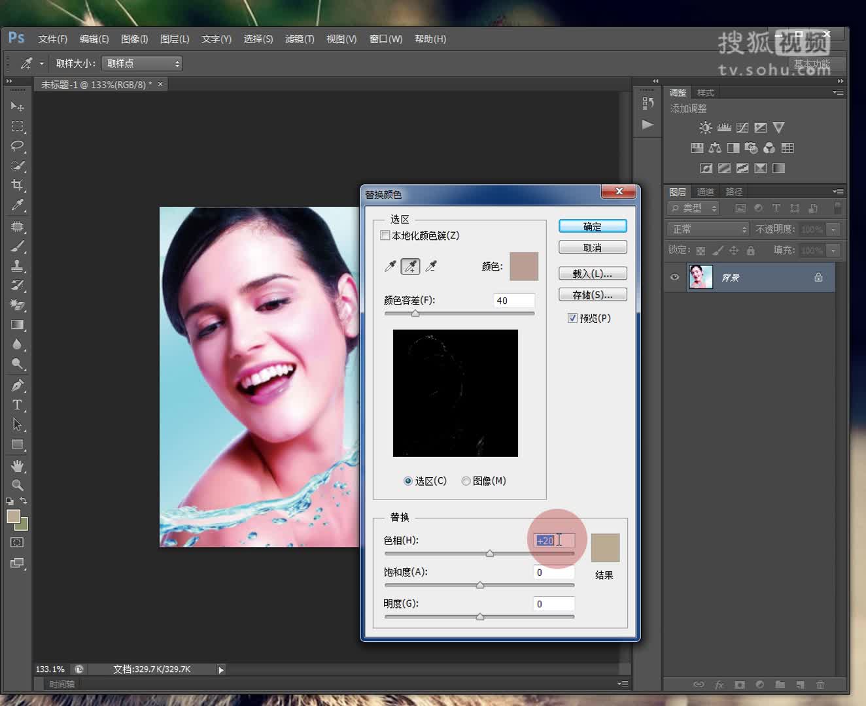Select the Image radio button

click(466, 481)
